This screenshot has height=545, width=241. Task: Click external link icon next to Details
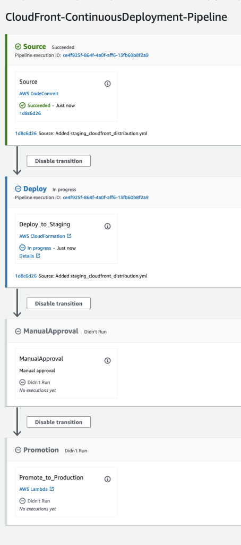tap(38, 256)
